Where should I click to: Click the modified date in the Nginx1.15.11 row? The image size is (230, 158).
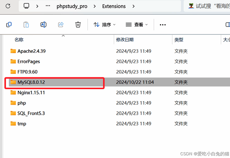pos(134,93)
